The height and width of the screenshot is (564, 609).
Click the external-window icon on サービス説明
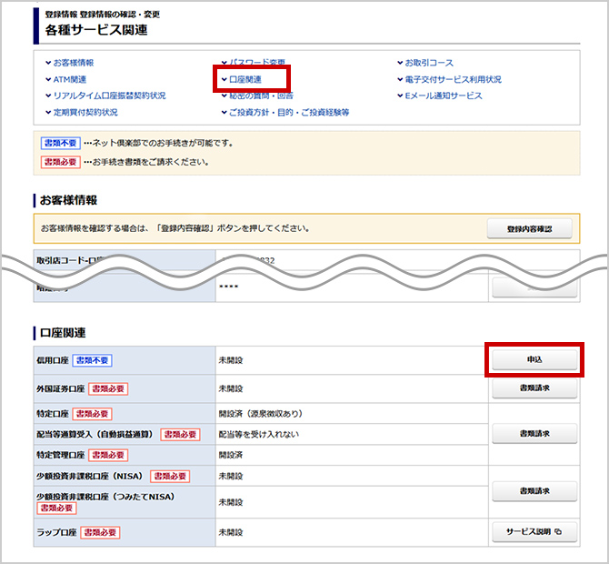(x=558, y=531)
